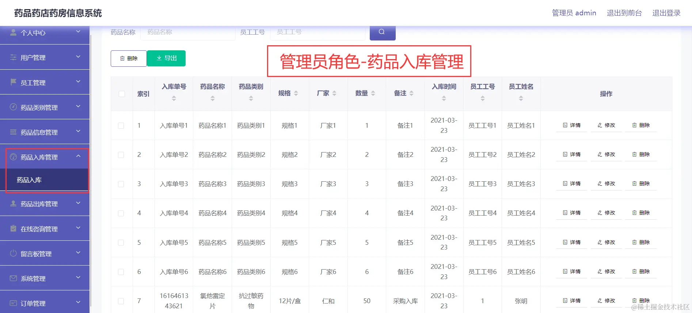Image resolution: width=692 pixels, height=313 pixels.
Task: Check the checkbox for row 入库单号6
Action: pyautogui.click(x=121, y=272)
